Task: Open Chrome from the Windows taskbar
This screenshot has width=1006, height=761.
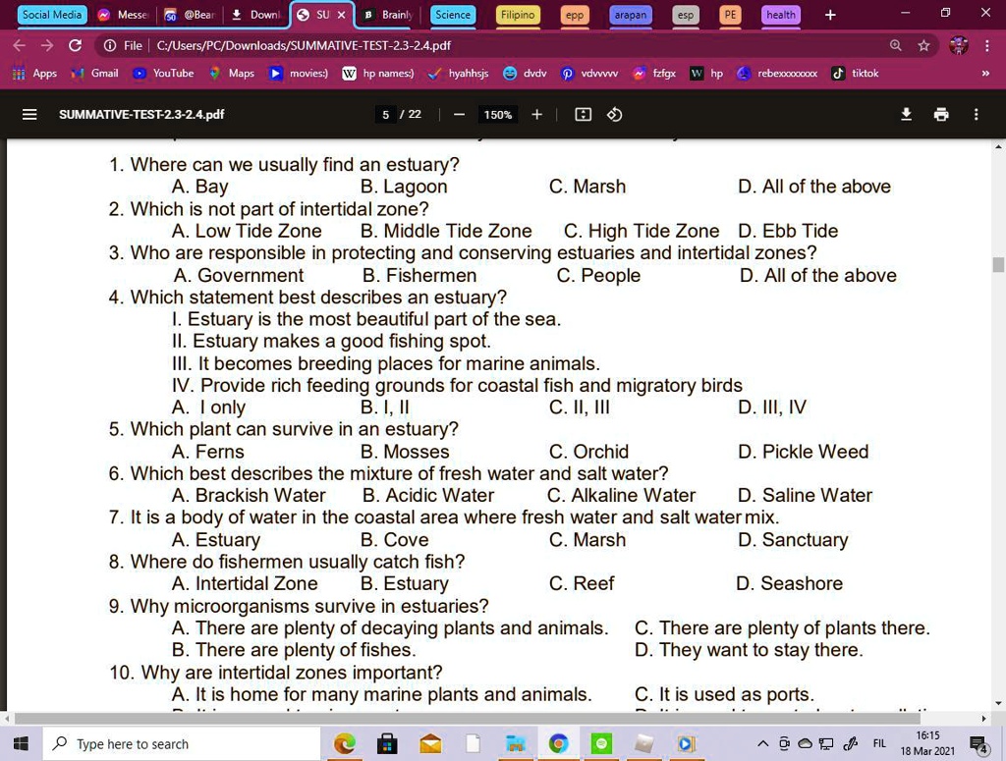Action: pyautogui.click(x=559, y=743)
